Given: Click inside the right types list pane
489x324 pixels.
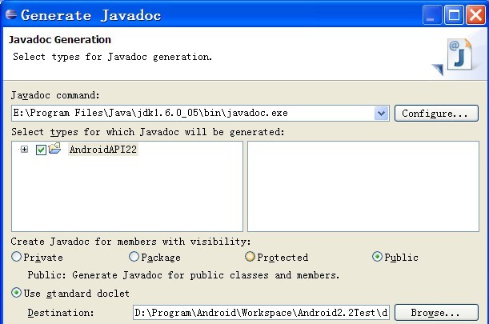Looking at the screenshot, I should click(x=363, y=186).
